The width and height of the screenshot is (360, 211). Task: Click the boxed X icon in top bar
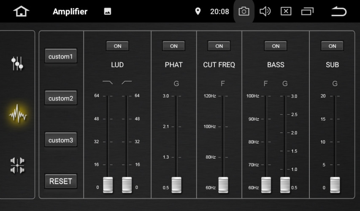tap(286, 11)
